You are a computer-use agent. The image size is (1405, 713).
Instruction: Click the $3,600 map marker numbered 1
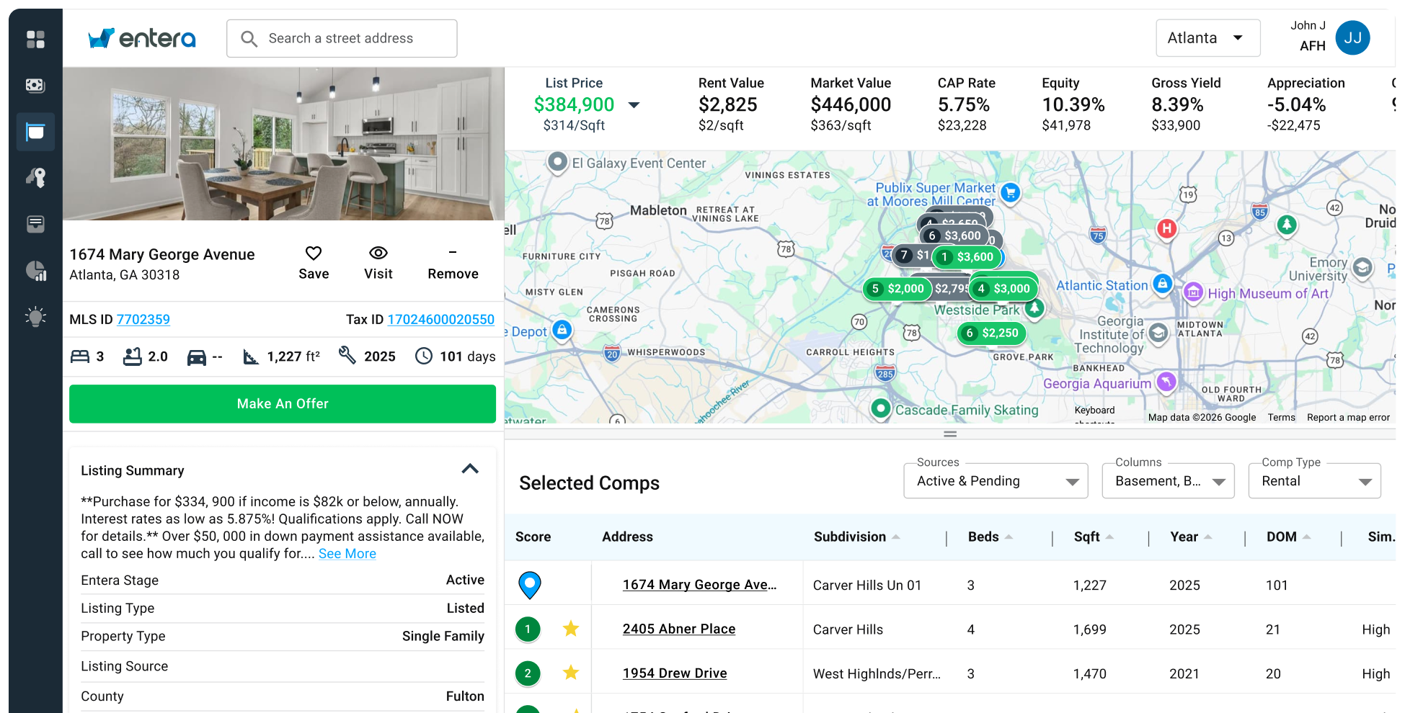tap(967, 257)
